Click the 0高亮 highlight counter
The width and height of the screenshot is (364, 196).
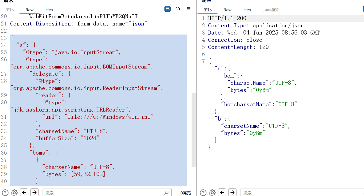185,193
